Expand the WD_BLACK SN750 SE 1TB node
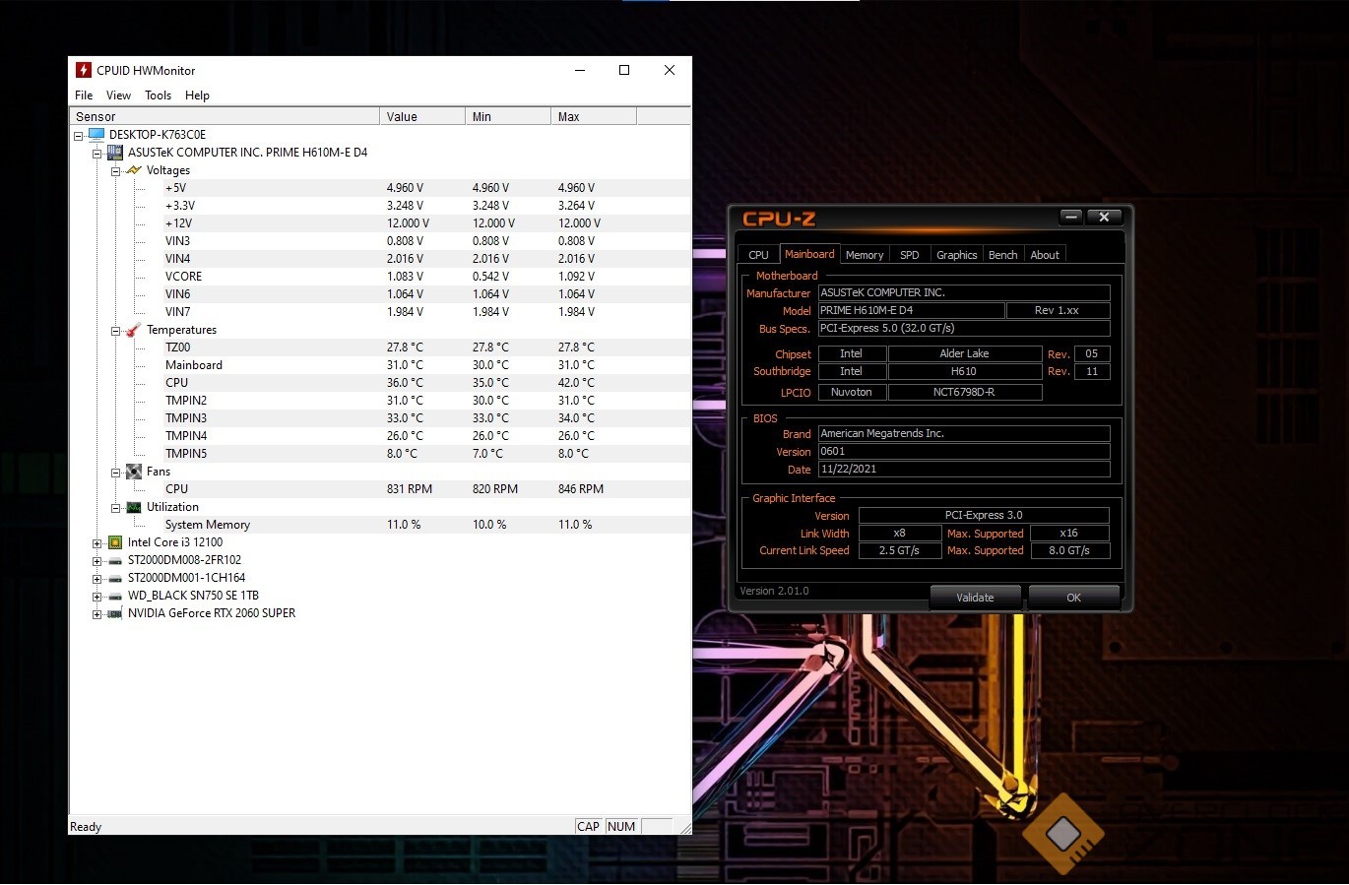This screenshot has width=1349, height=885. tap(96, 597)
